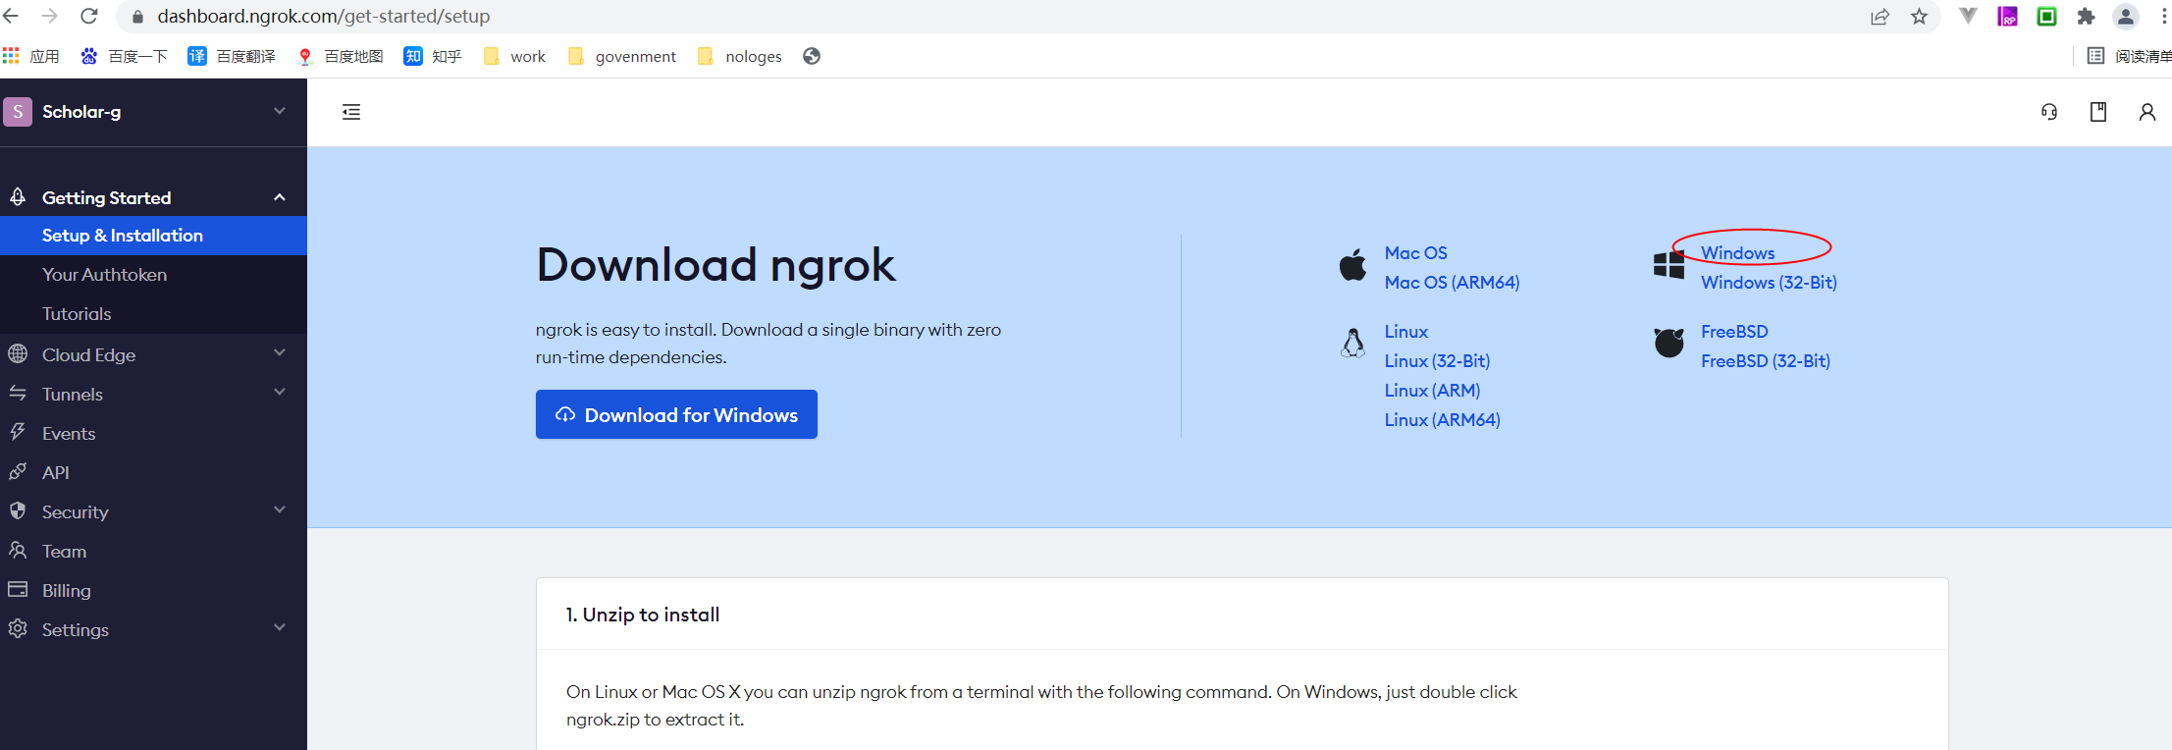Expand the Tunnels section

point(153,394)
